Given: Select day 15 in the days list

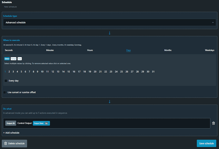Looking at the screenshot, I should point(69,72).
